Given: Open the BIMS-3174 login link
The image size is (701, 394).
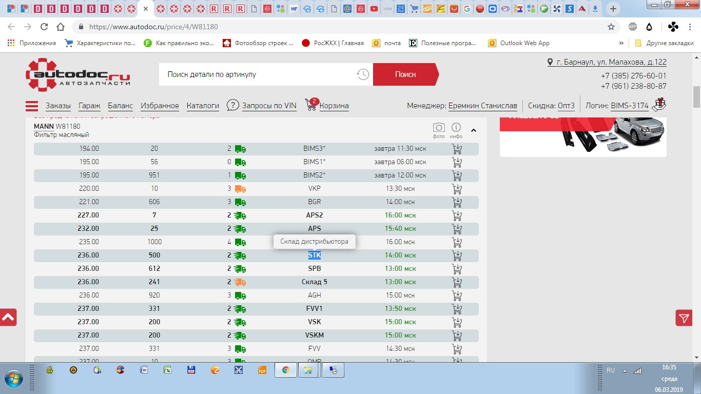Looking at the screenshot, I should click(x=629, y=106).
